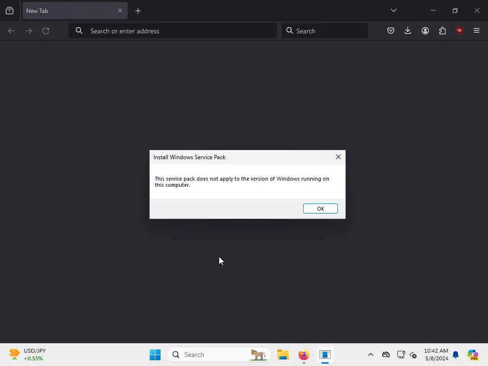Close the Install Windows Service Pack dialog
Viewport: 488px width, 366px height.
[x=338, y=157]
